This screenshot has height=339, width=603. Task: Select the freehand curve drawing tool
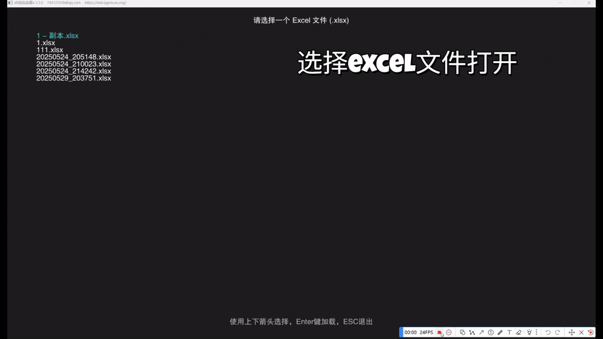point(472,332)
